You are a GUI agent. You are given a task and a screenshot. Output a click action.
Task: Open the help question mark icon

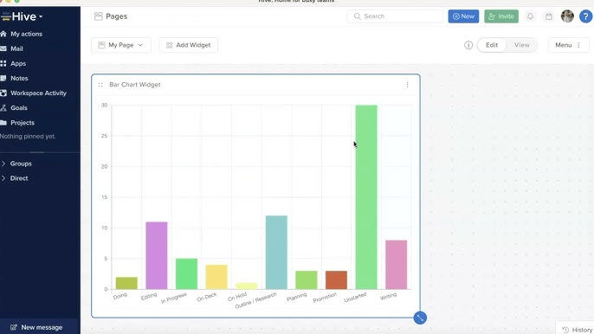pyautogui.click(x=585, y=16)
